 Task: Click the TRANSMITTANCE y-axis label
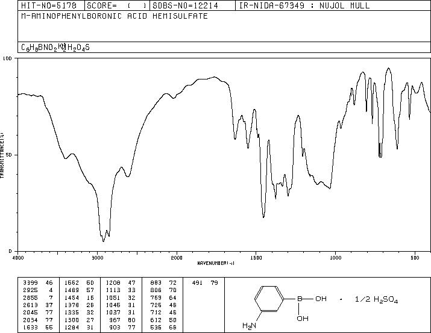tap(2, 155)
